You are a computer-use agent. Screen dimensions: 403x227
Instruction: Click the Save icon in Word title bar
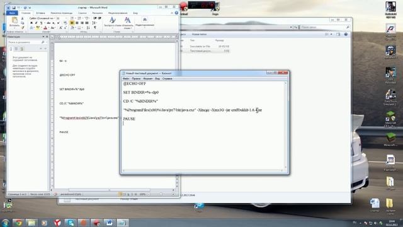pos(14,8)
